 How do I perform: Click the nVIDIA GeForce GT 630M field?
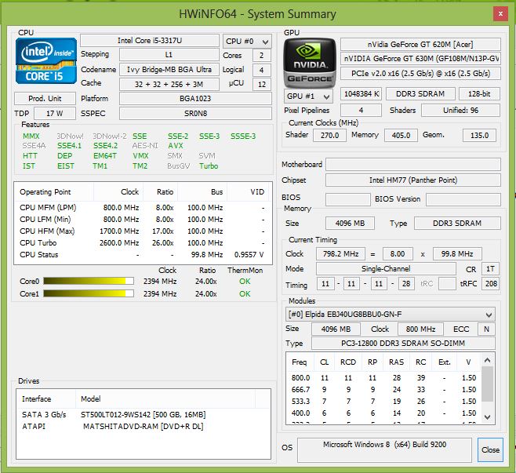[x=420, y=59]
